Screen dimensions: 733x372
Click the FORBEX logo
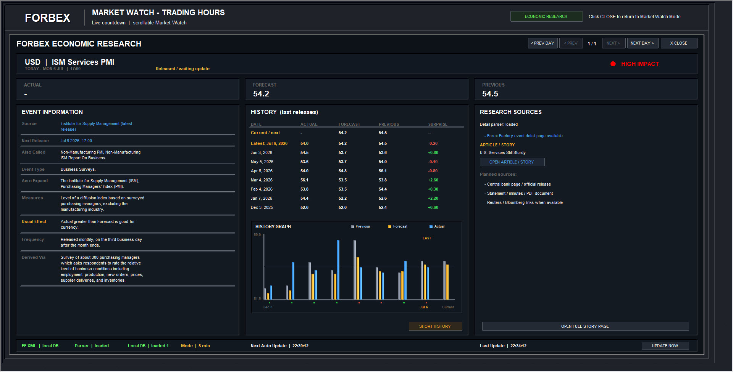(48, 18)
